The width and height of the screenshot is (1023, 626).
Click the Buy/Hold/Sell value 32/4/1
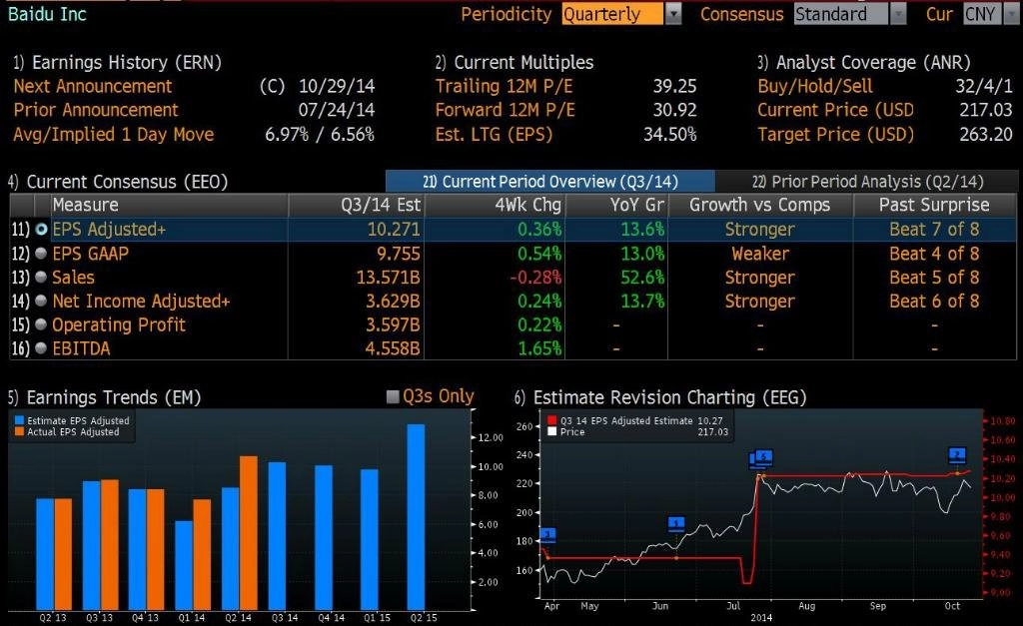click(x=984, y=86)
